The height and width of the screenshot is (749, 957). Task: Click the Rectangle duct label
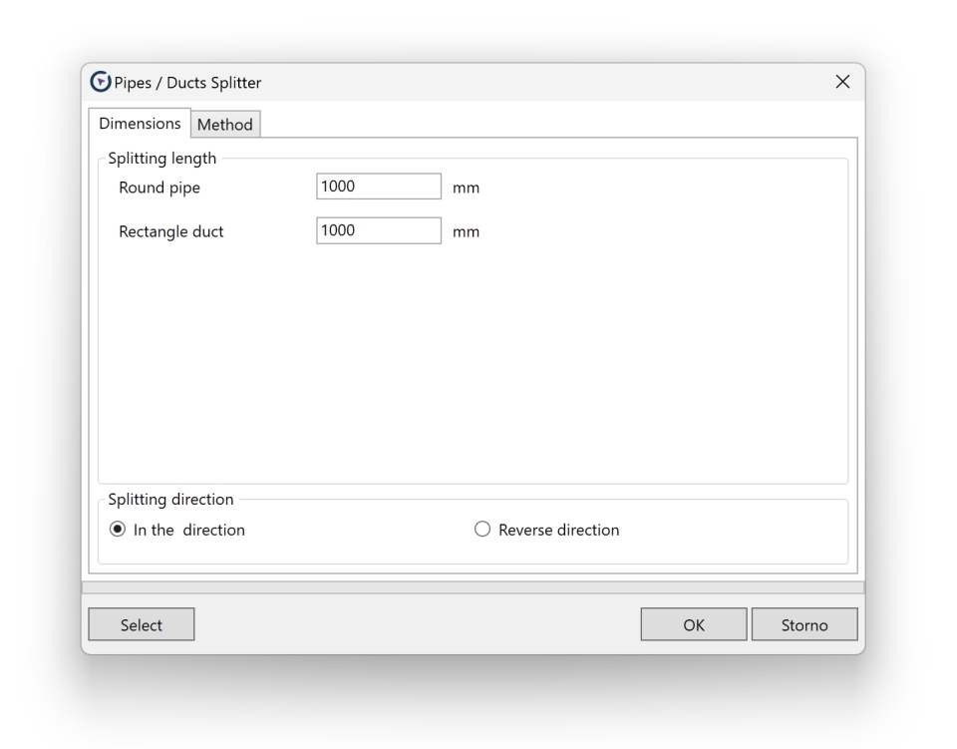tap(171, 232)
